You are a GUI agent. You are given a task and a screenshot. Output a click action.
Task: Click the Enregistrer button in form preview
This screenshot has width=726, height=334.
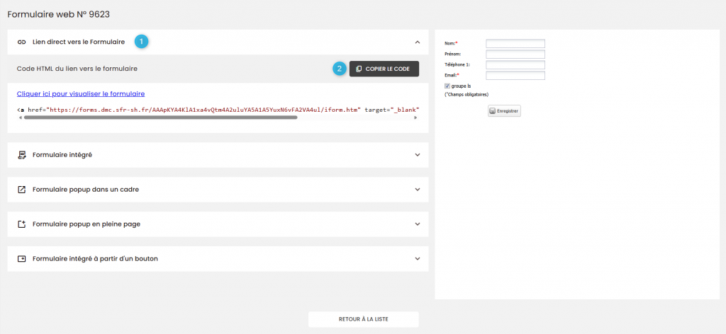pos(504,111)
